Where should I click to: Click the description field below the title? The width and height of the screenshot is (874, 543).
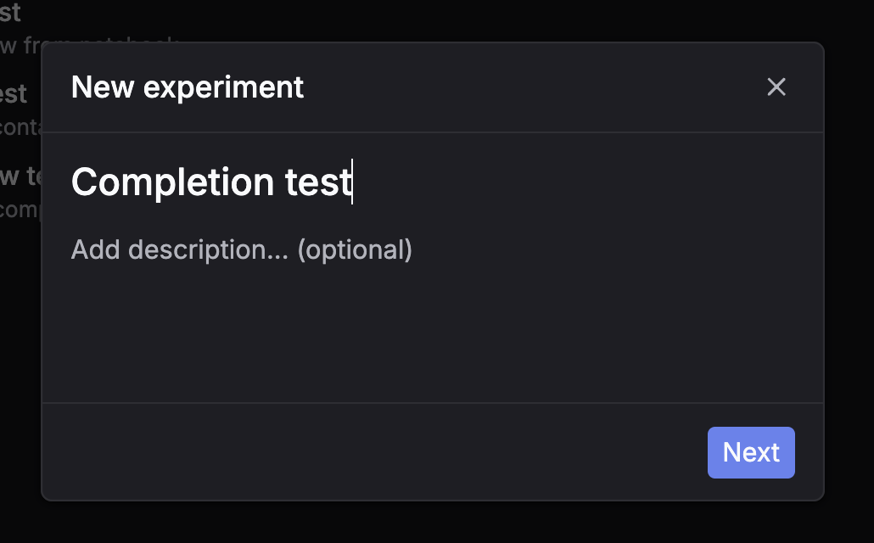tap(243, 249)
